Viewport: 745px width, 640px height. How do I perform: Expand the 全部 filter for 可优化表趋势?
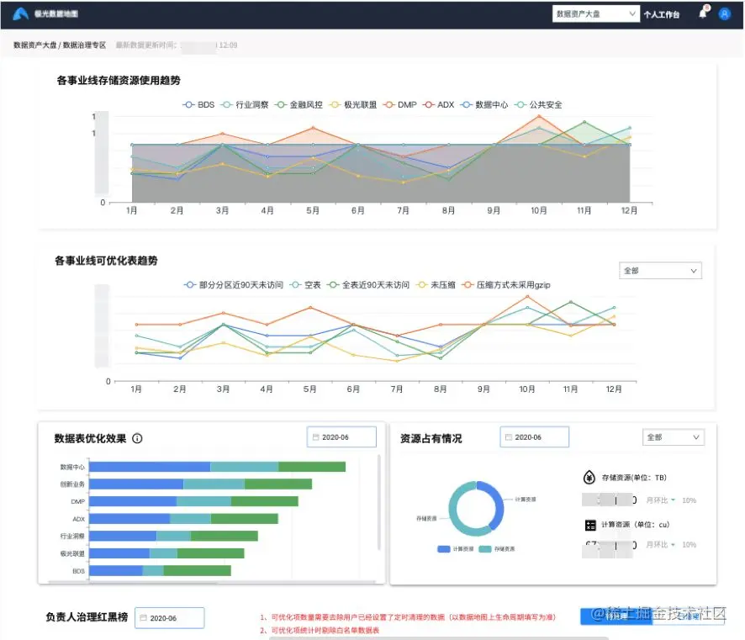(x=660, y=270)
